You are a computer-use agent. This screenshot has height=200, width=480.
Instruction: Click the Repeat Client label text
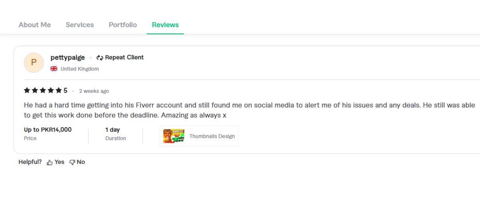pos(124,58)
